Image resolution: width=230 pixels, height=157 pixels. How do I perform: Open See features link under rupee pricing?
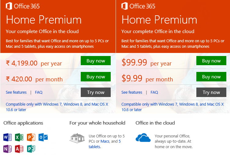[x=16, y=92]
